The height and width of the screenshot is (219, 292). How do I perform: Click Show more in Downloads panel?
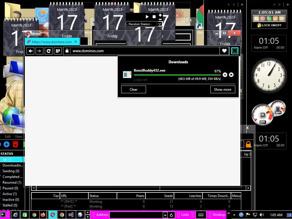223,89
